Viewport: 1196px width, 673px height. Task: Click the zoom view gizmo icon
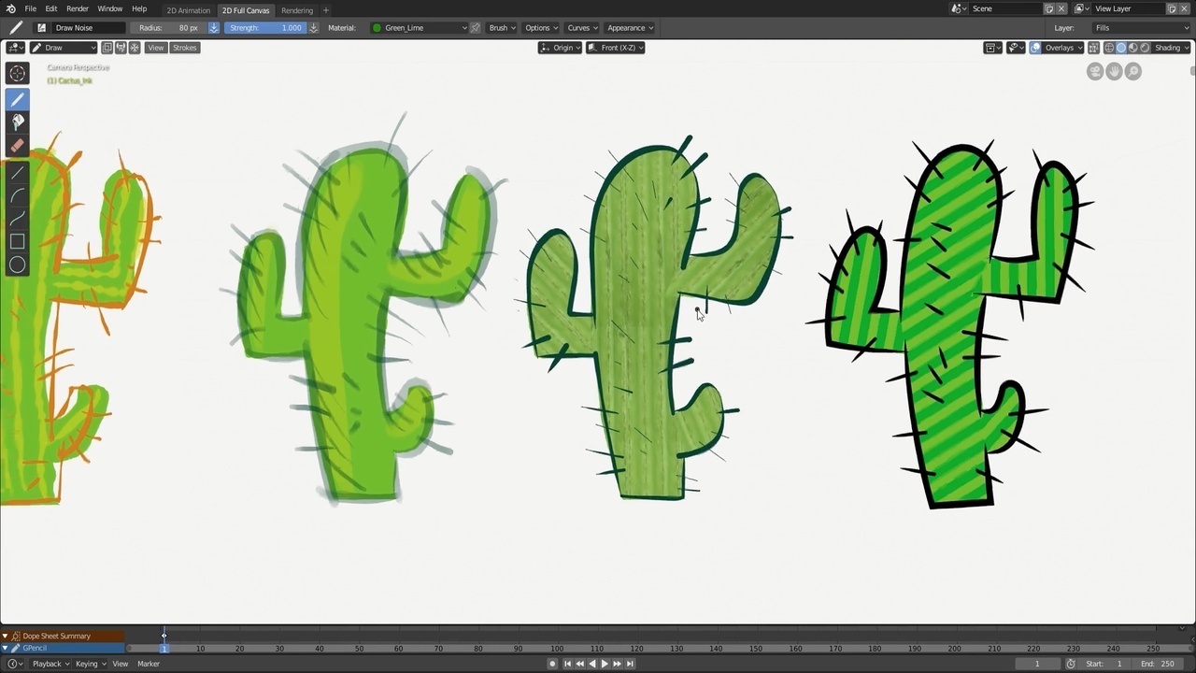tap(1133, 71)
